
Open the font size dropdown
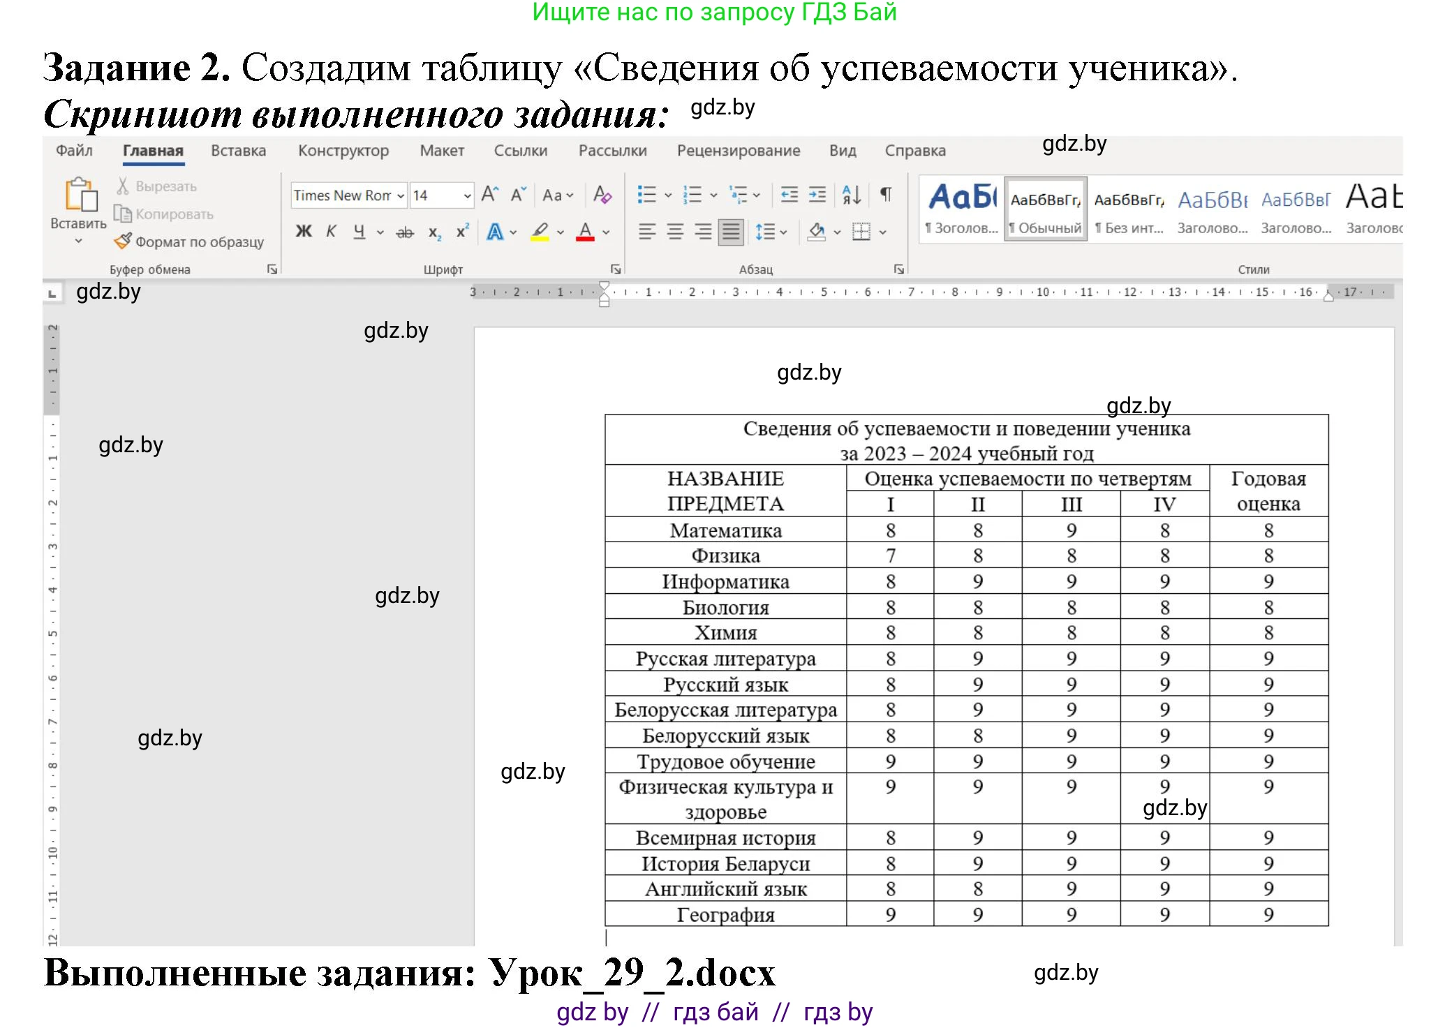coord(467,195)
